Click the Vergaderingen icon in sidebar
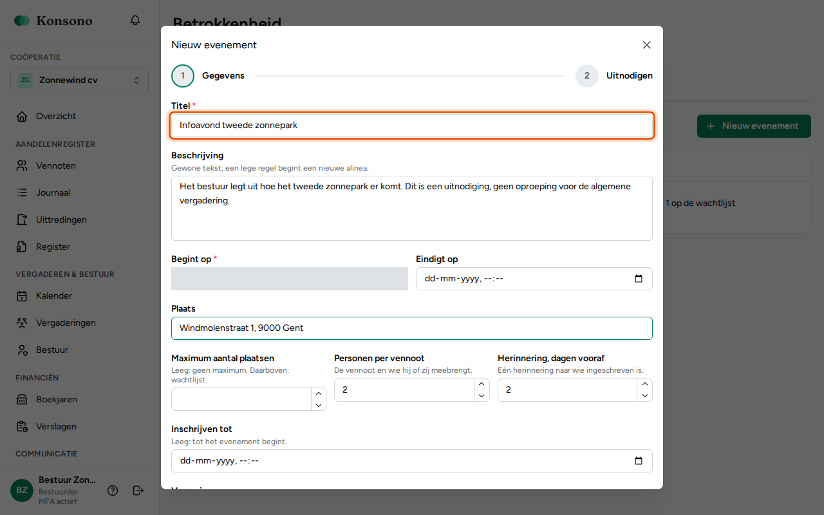Viewport: 824px width, 515px height. point(23,323)
